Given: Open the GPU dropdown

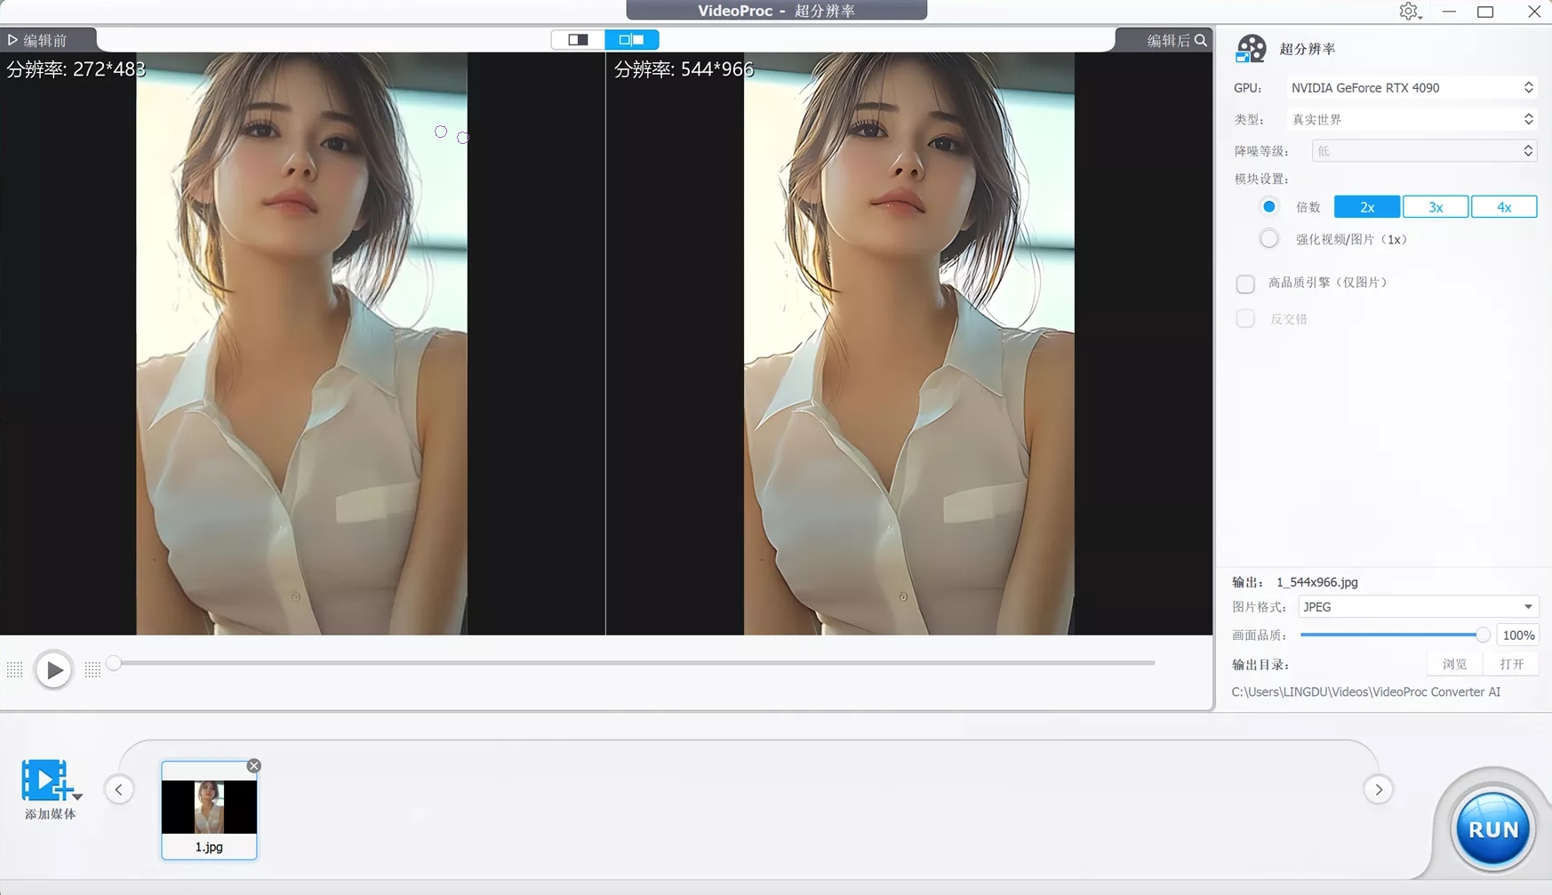Looking at the screenshot, I should click(x=1412, y=87).
